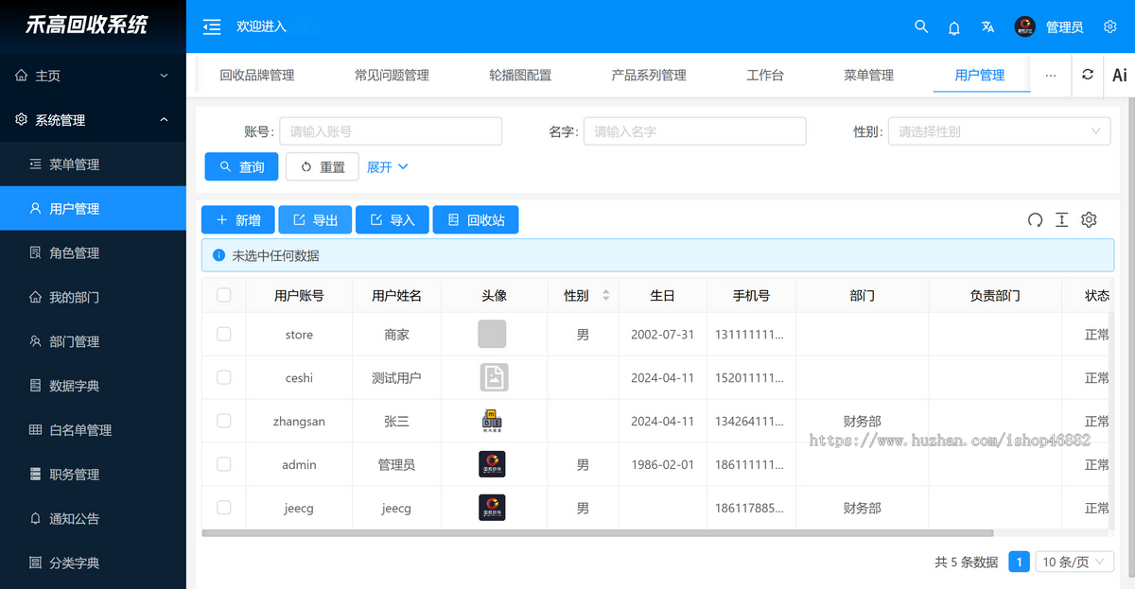Open the 性别 select dropdown

[x=999, y=131]
